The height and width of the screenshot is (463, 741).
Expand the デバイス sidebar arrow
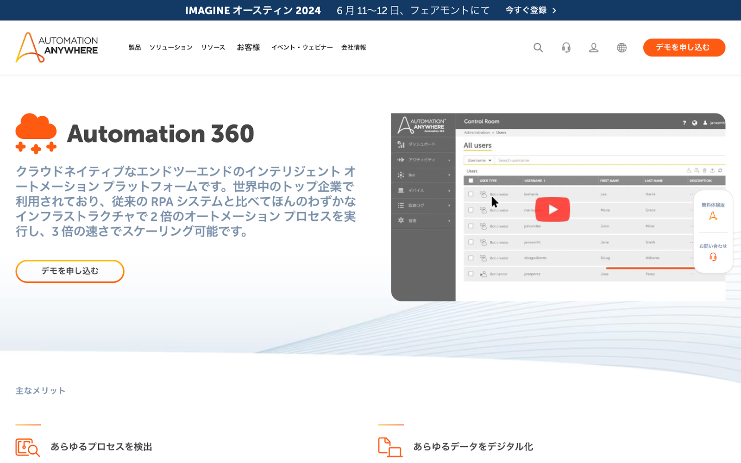(x=449, y=190)
